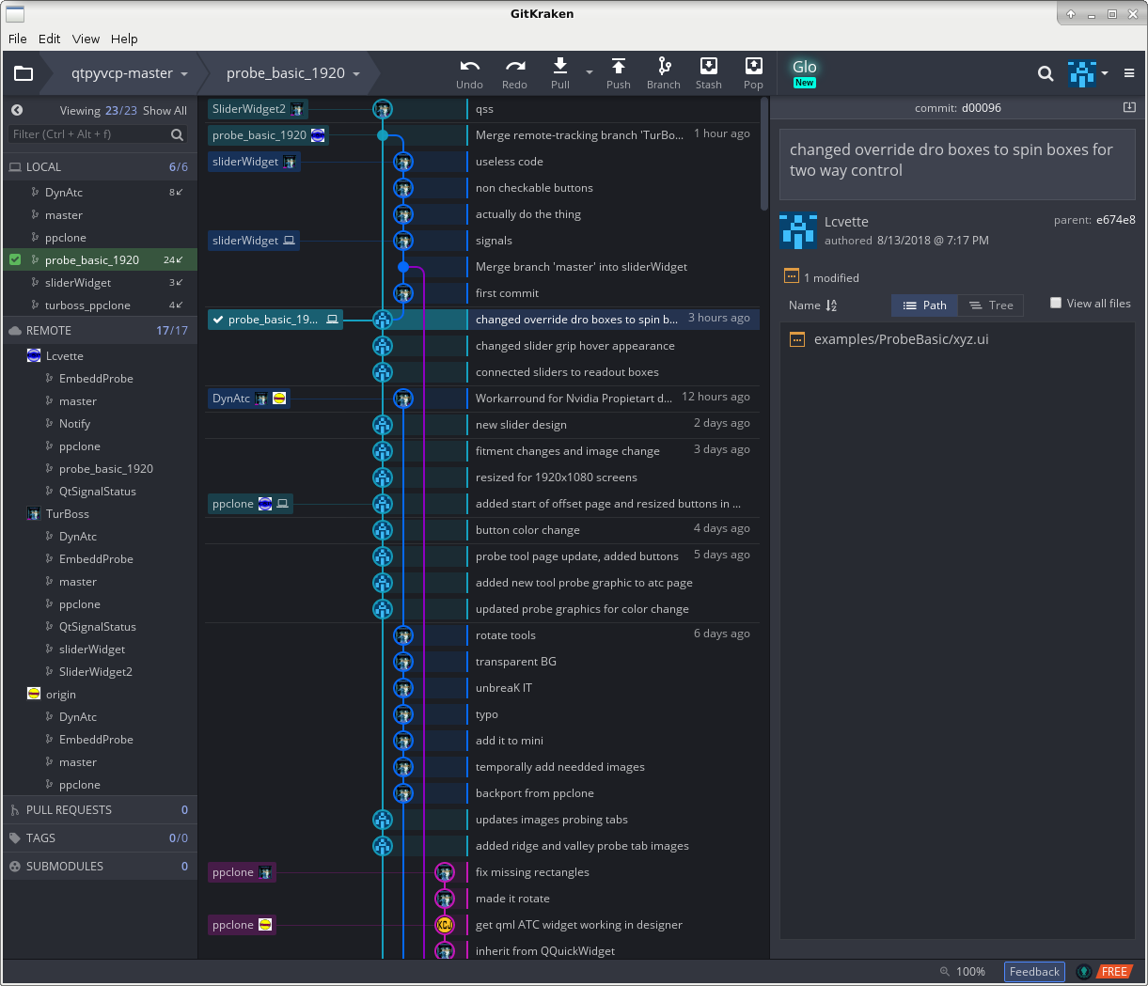Image resolution: width=1148 pixels, height=986 pixels.
Task: Click the Stash toolbar icon
Action: coord(709,65)
